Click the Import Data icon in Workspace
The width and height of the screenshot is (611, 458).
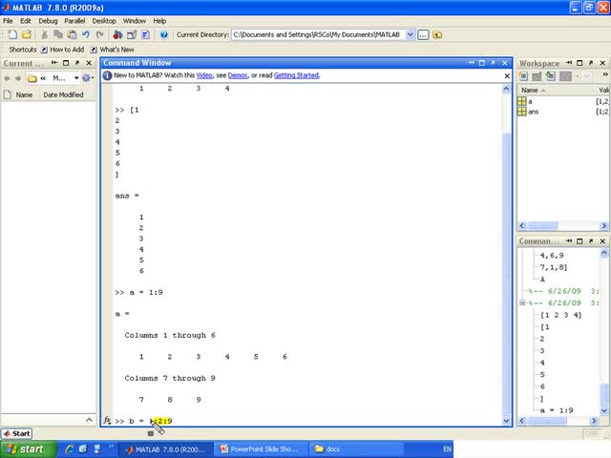coord(550,76)
